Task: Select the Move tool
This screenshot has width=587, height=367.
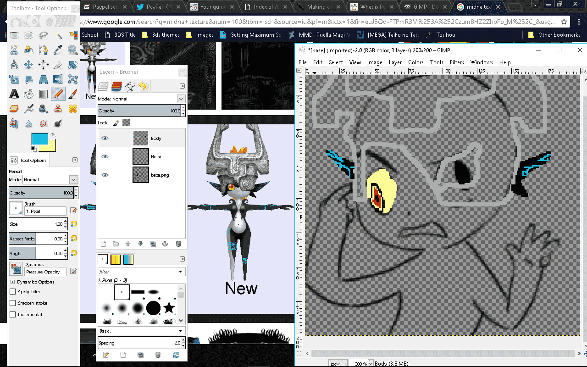Action: pos(29,65)
